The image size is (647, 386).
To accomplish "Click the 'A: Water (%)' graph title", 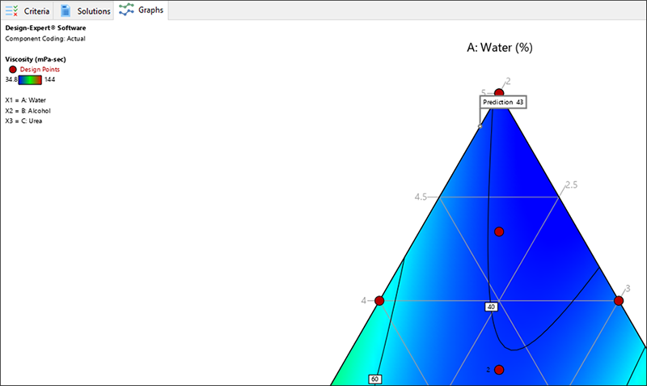I will click(x=499, y=48).
